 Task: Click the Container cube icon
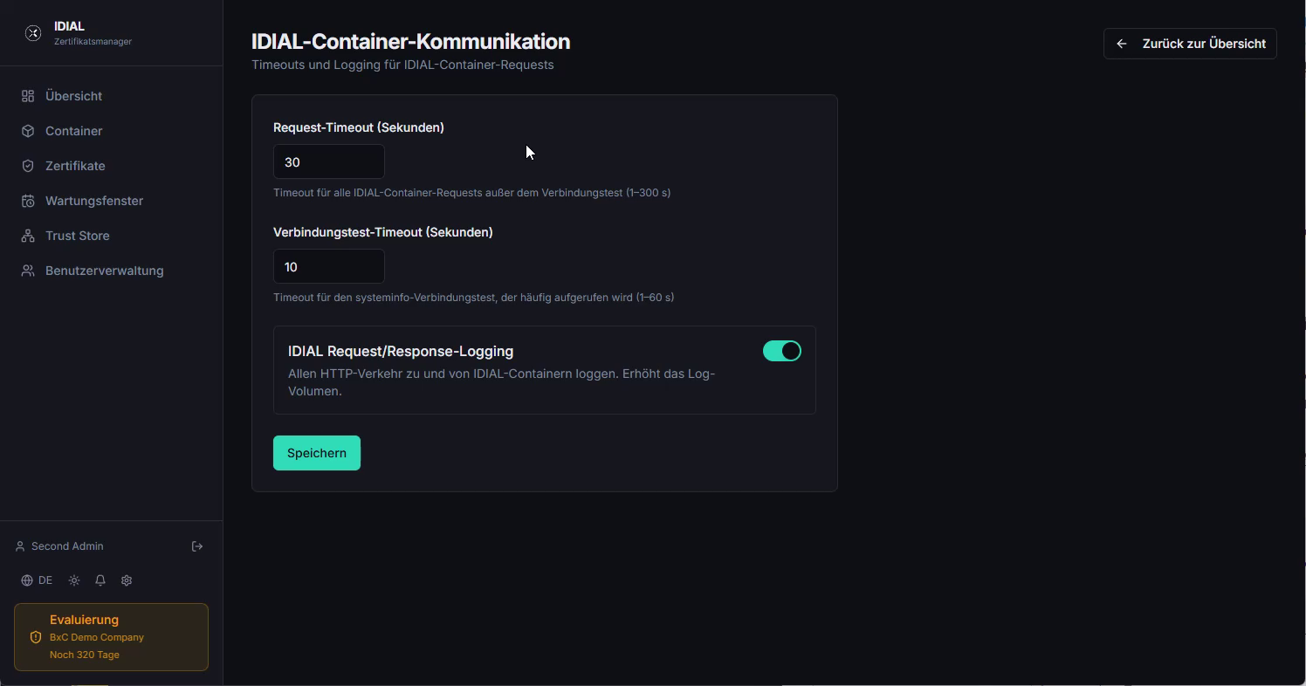pos(28,131)
